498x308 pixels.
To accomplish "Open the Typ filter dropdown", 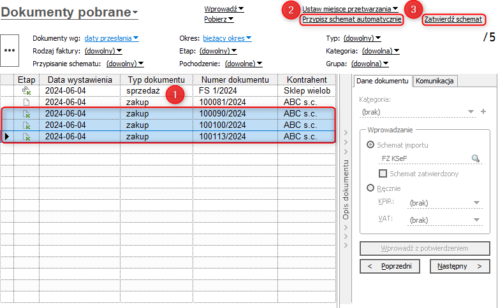I will pyautogui.click(x=362, y=38).
